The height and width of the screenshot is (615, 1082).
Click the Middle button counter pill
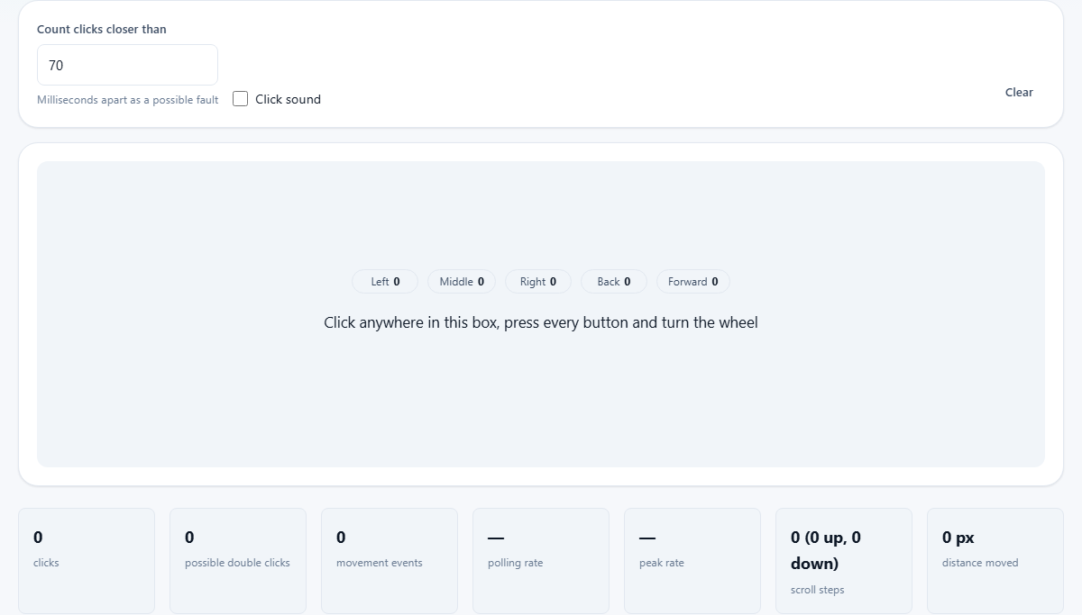(x=462, y=282)
